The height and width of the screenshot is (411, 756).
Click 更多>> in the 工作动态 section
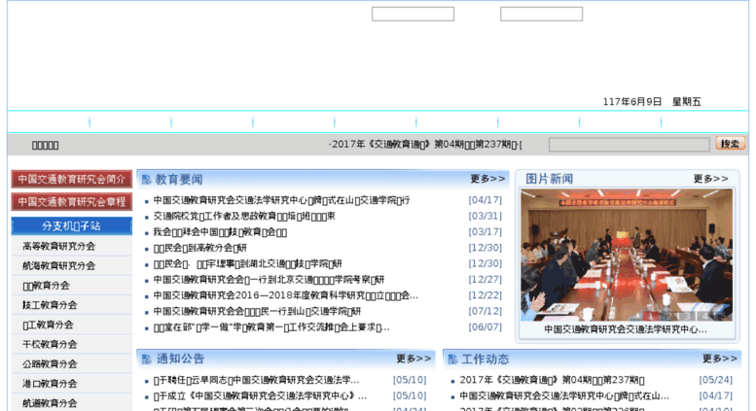point(719,359)
